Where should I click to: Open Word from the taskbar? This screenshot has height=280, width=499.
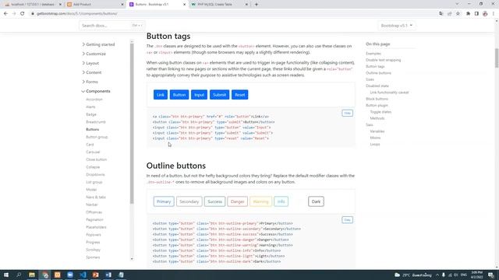point(108,275)
